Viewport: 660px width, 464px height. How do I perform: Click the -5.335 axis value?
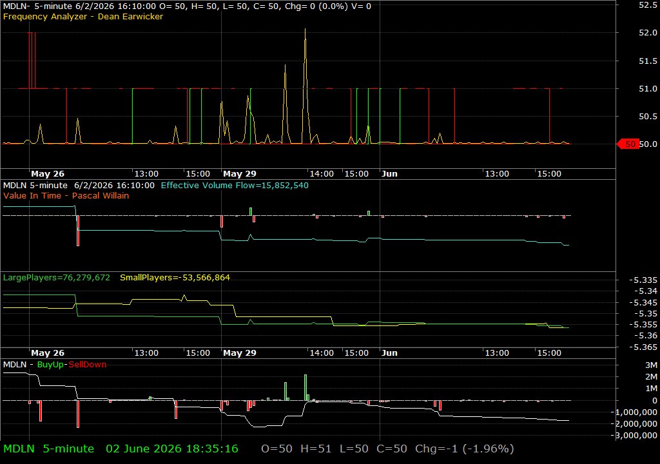[x=643, y=280]
